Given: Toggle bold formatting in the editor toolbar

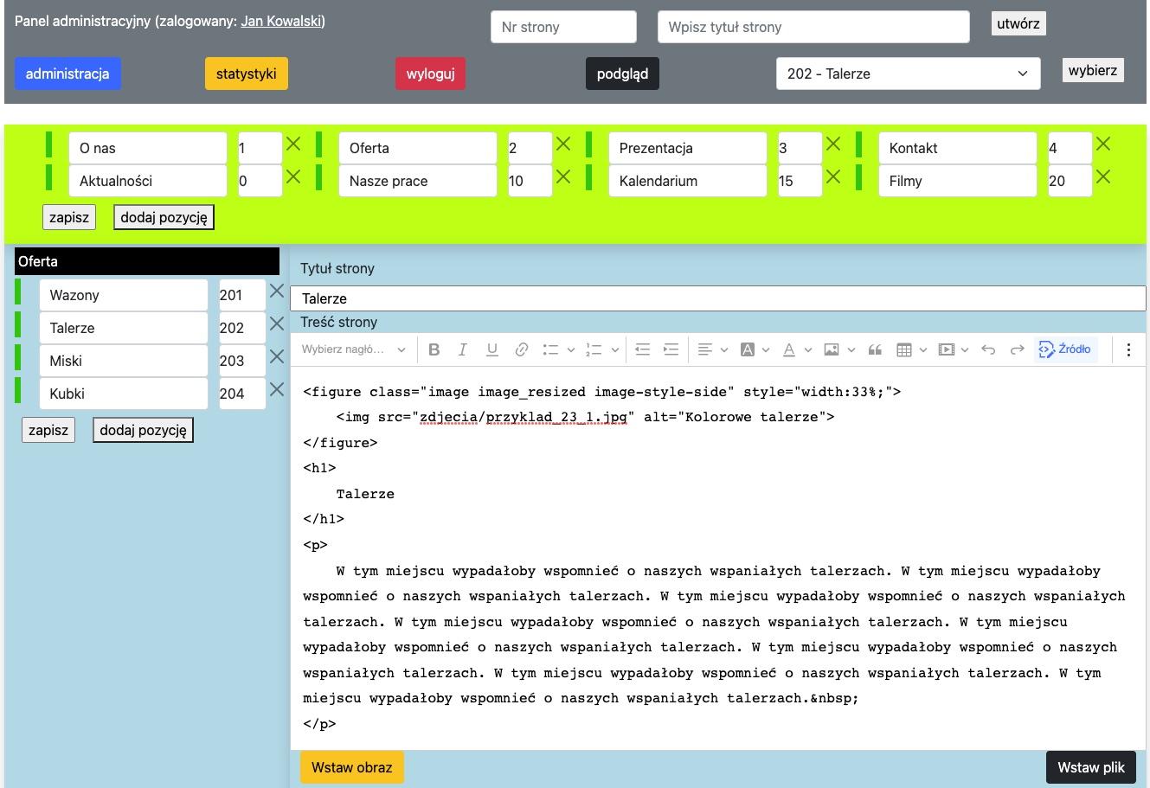Looking at the screenshot, I should coord(434,349).
